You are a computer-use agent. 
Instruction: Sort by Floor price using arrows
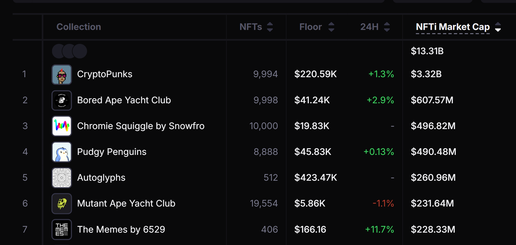click(331, 27)
